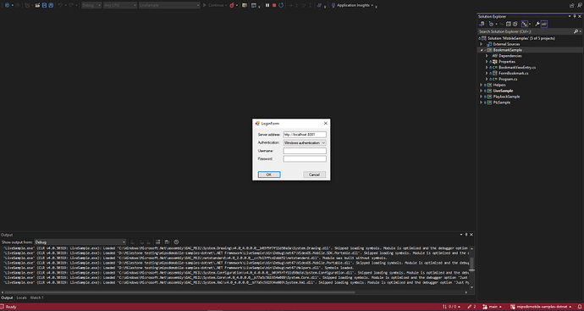Click Collapse All in Solution Explorer
The width and height of the screenshot is (584, 311).
[509, 24]
